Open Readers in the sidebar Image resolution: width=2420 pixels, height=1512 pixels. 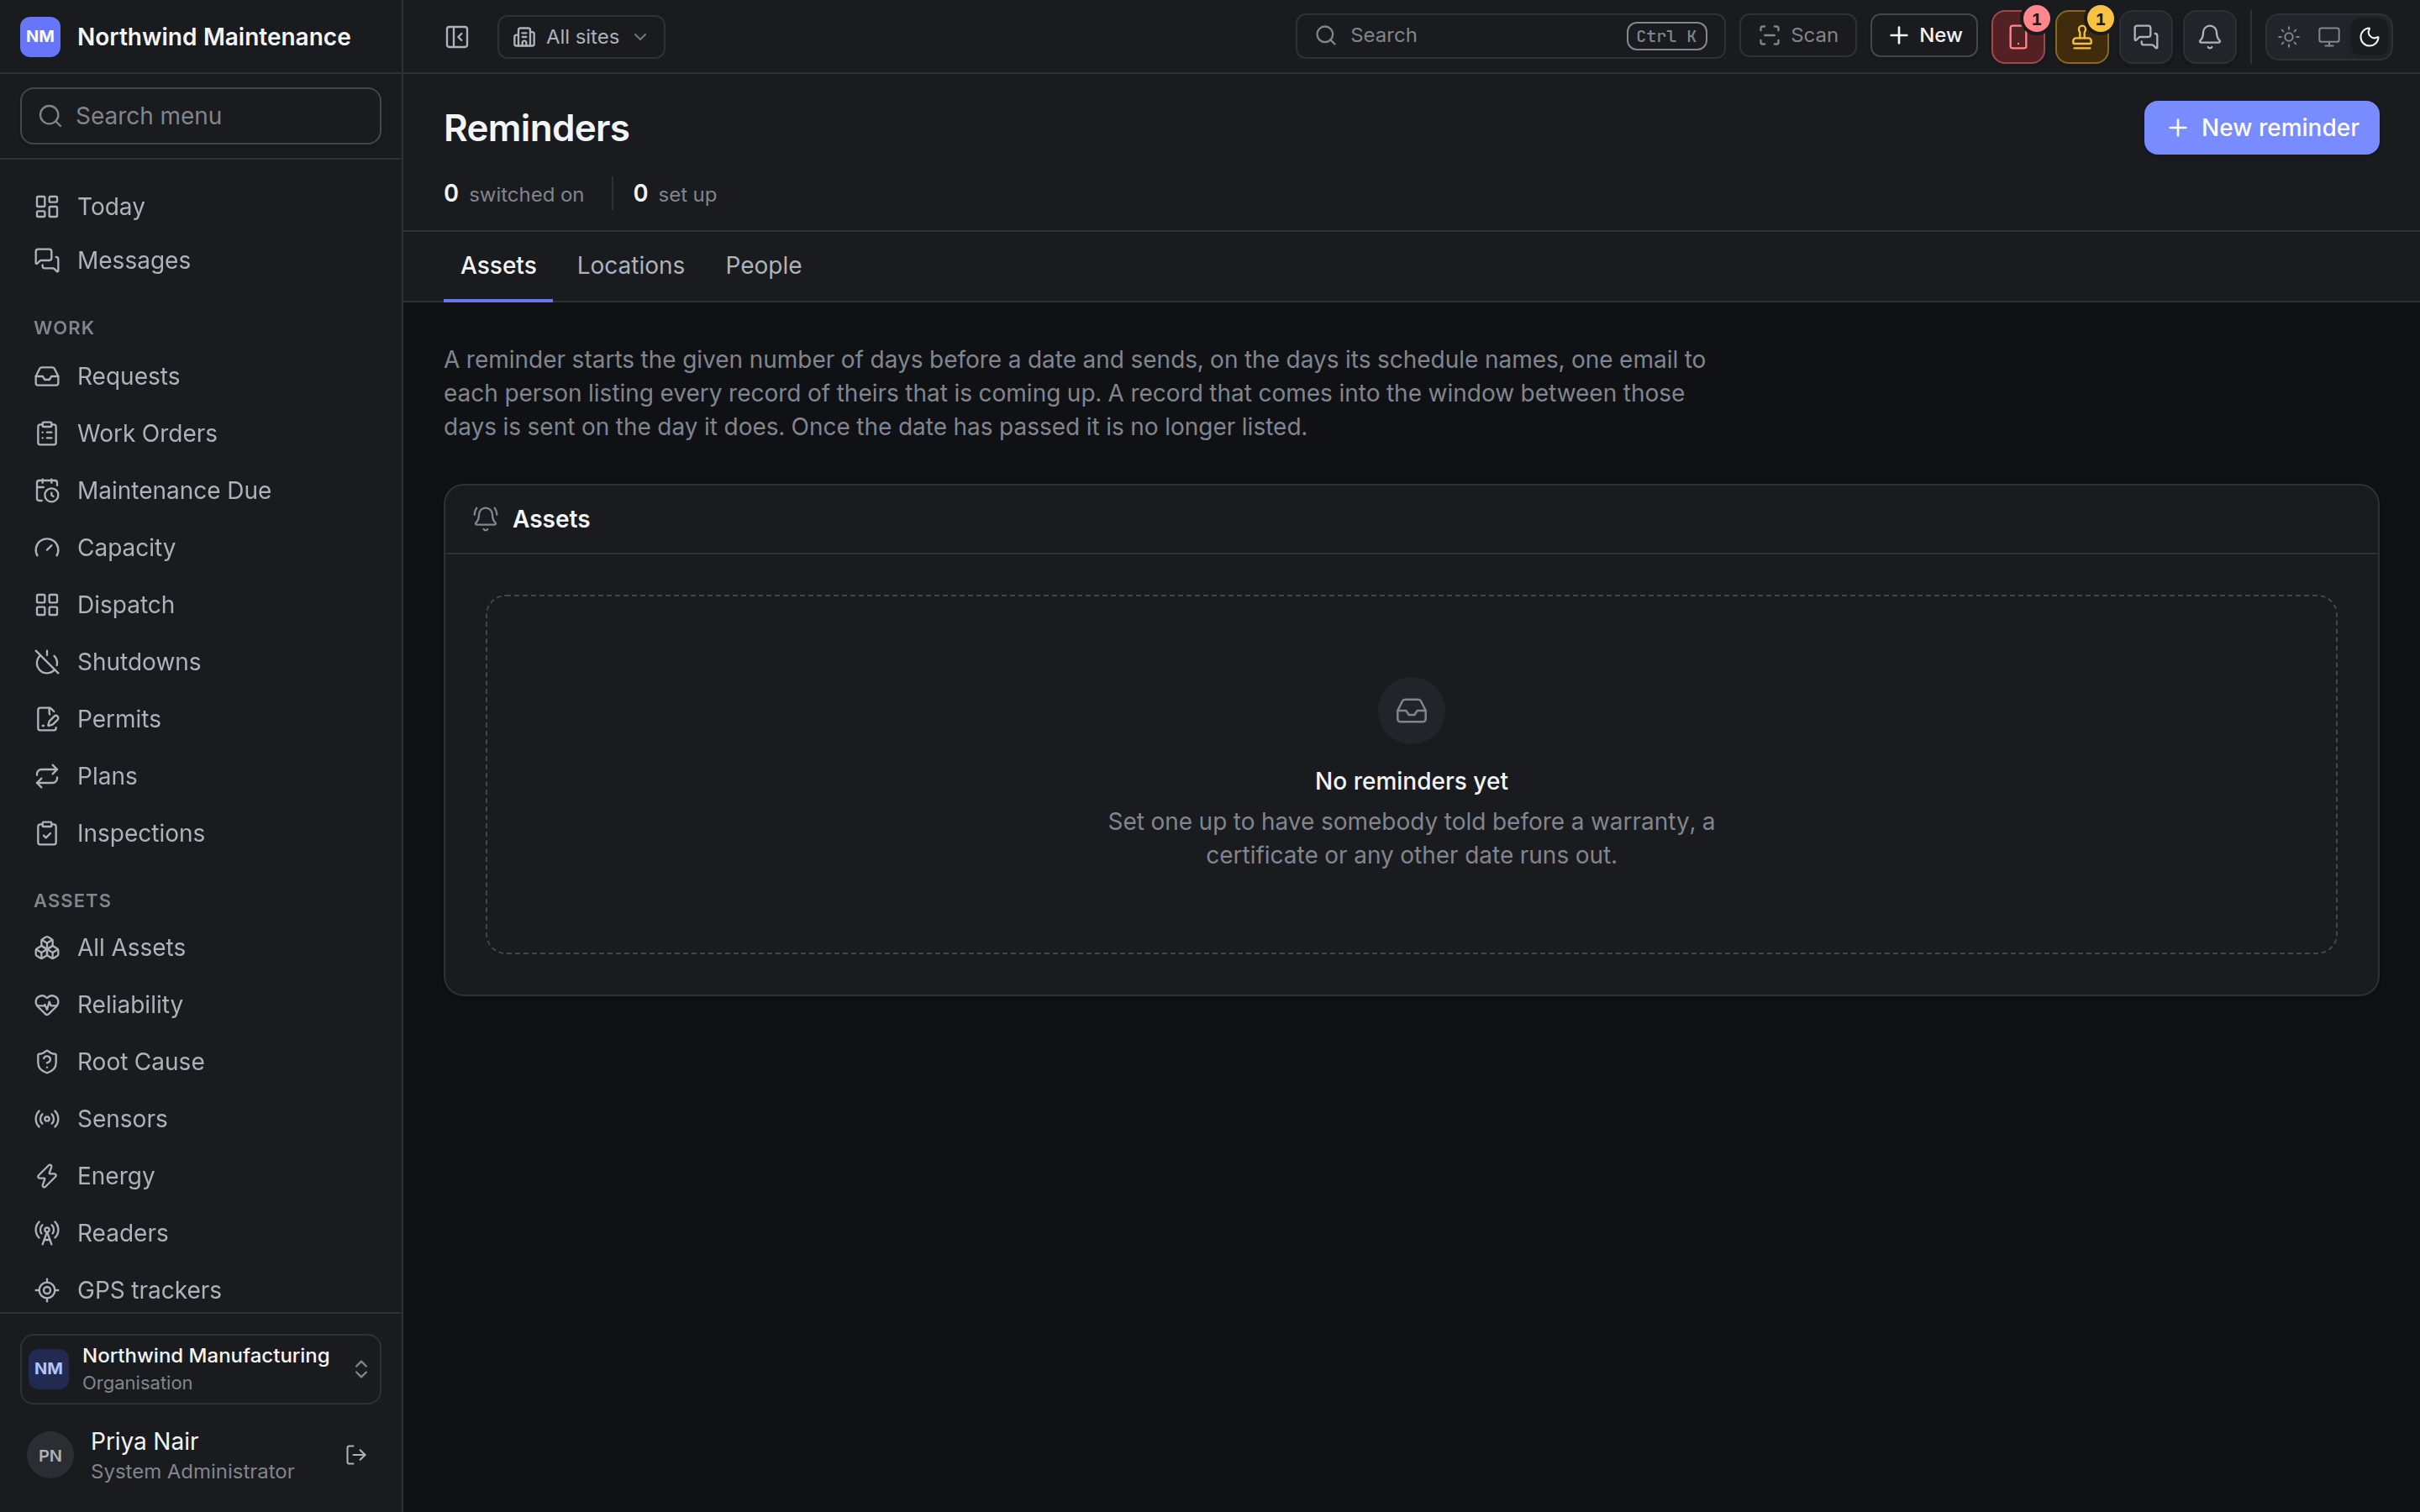(x=201, y=1232)
